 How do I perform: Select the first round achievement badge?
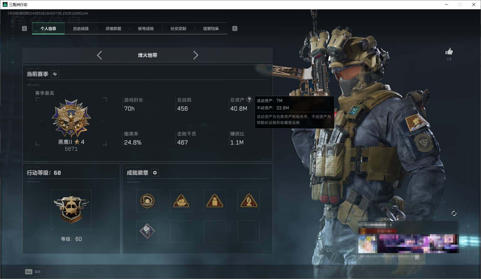pos(147,201)
